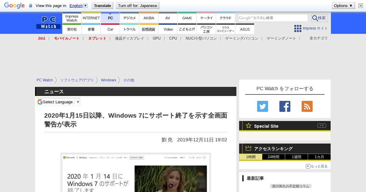The width and height of the screenshot is (366, 192).
Task: Open the Select Language dropdown
Action: (59, 102)
